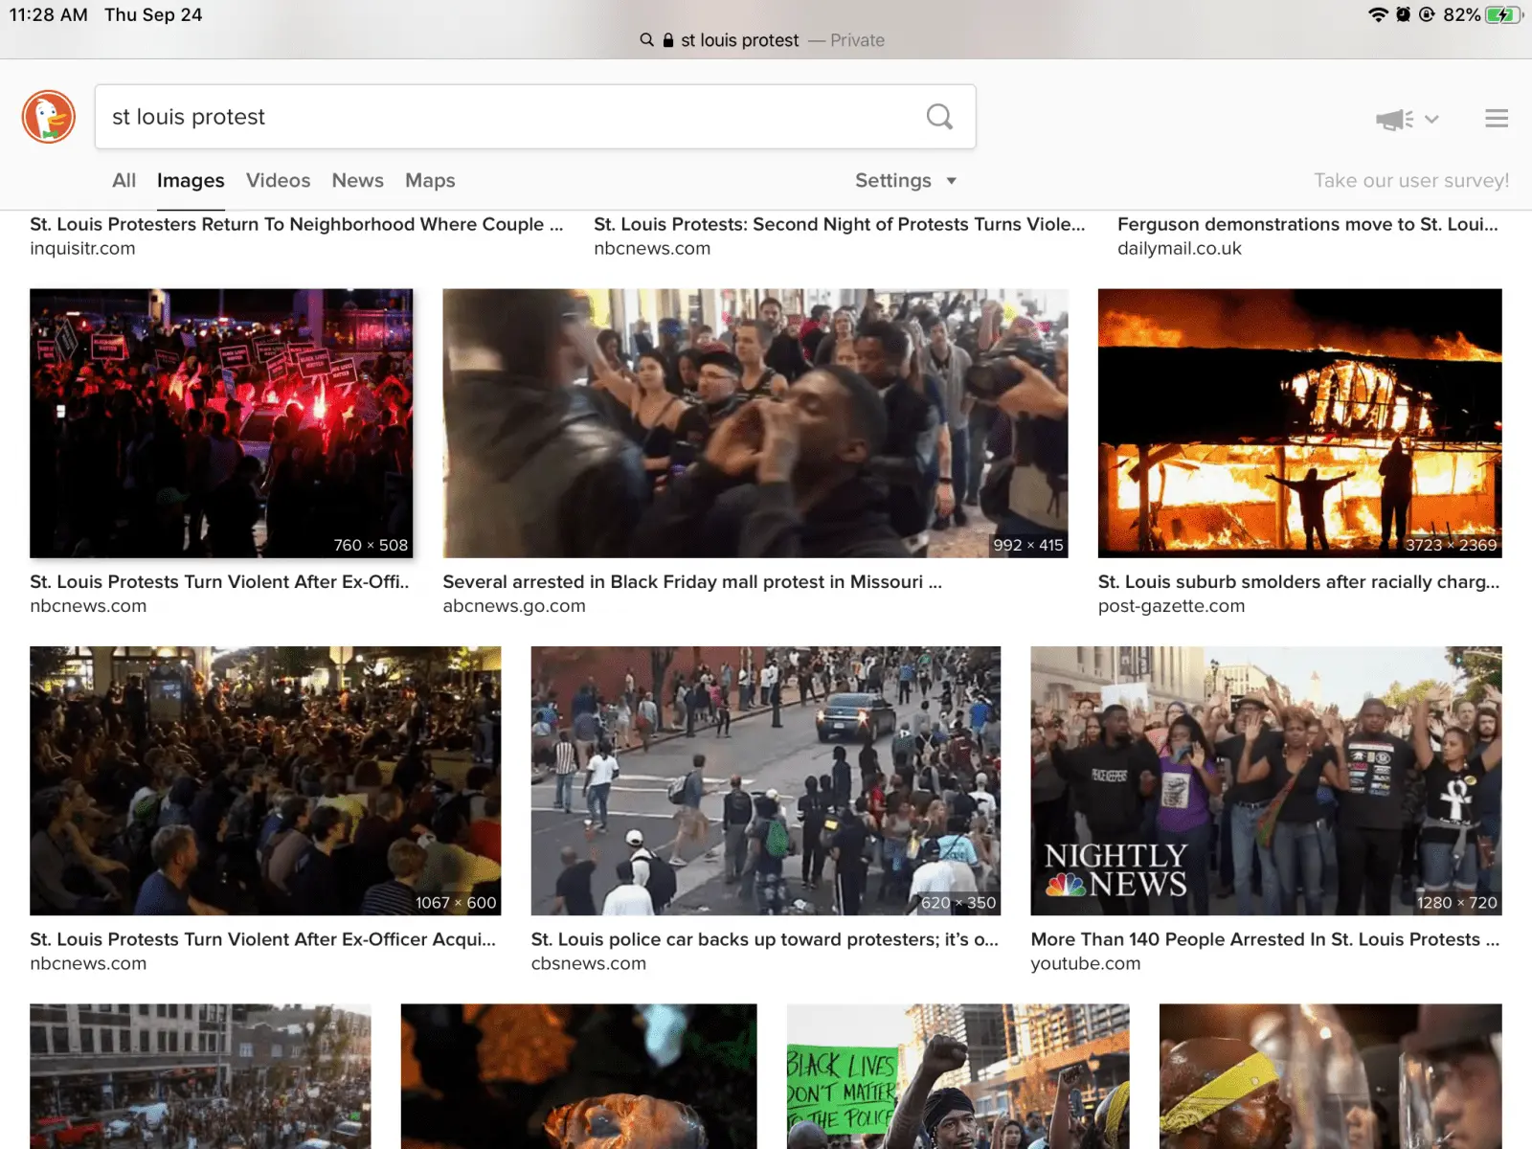Open the Maps tab
This screenshot has height=1149, width=1532.
[430, 181]
